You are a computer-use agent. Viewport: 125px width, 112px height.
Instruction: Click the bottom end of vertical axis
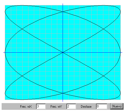63,101
